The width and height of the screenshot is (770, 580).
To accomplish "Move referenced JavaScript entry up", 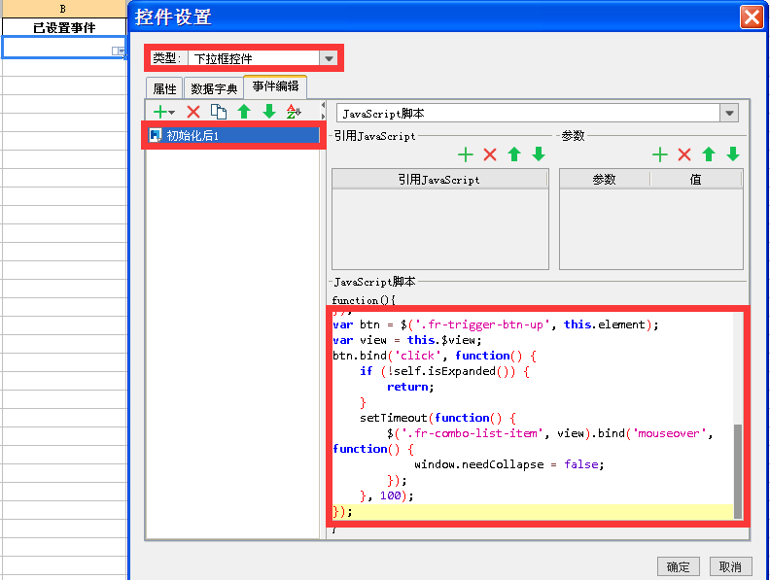I will (514, 154).
